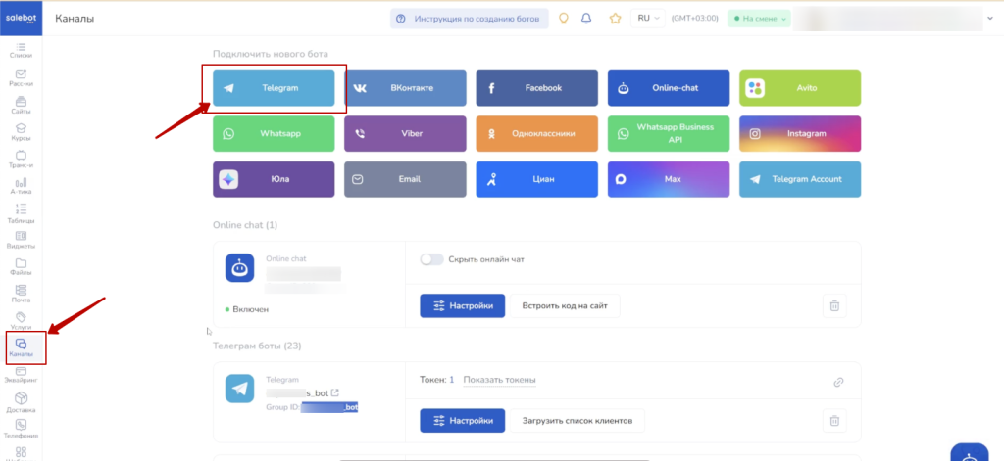This screenshot has height=461, width=1004.
Task: Connect an Instagram channel
Action: click(800, 134)
